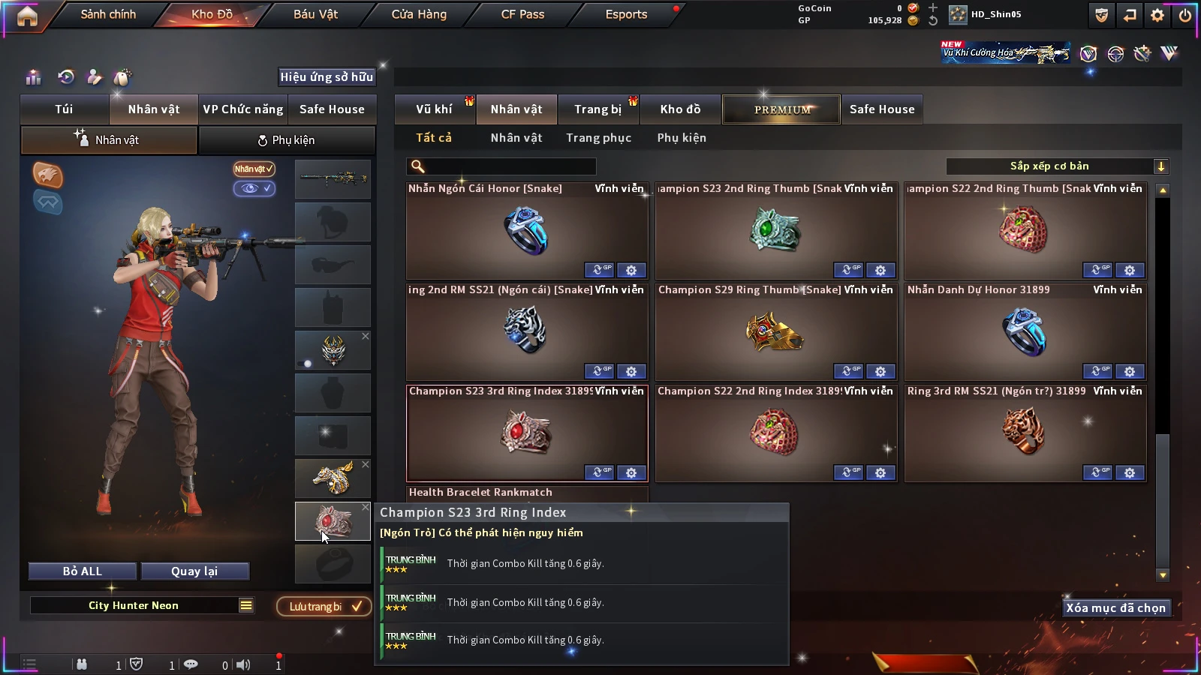Toggle the eye visibility option on character preview
This screenshot has height=675, width=1201.
pyautogui.click(x=254, y=188)
